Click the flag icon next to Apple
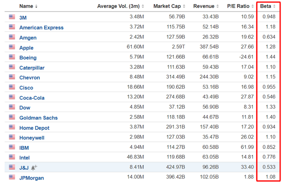This screenshot has width=282, height=184. pyautogui.click(x=12, y=47)
